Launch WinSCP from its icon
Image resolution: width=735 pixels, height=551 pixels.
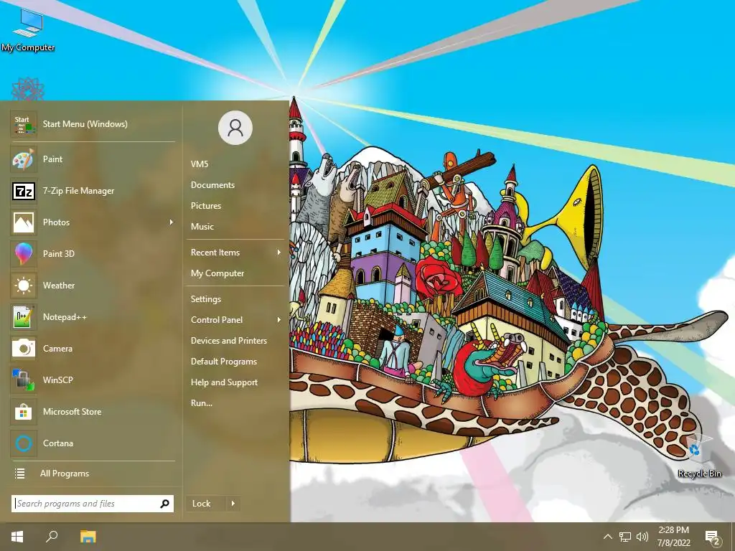point(24,380)
